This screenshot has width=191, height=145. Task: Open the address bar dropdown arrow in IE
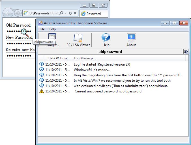tap(66, 13)
